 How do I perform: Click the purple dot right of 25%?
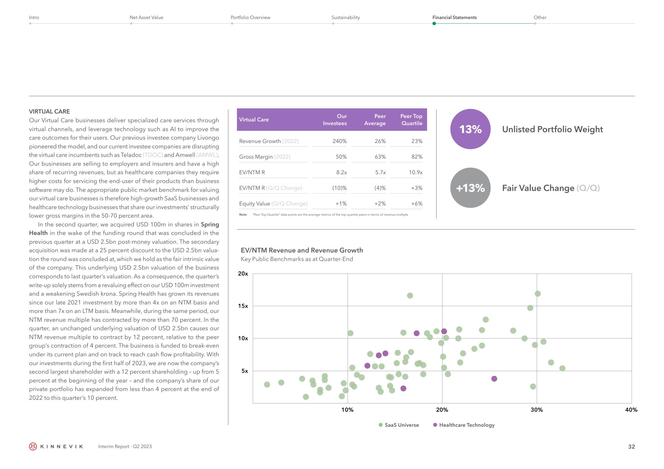[x=494, y=378]
